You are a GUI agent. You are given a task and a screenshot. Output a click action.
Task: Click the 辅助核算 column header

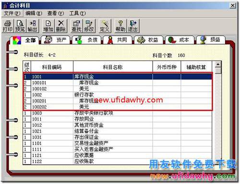196,67
